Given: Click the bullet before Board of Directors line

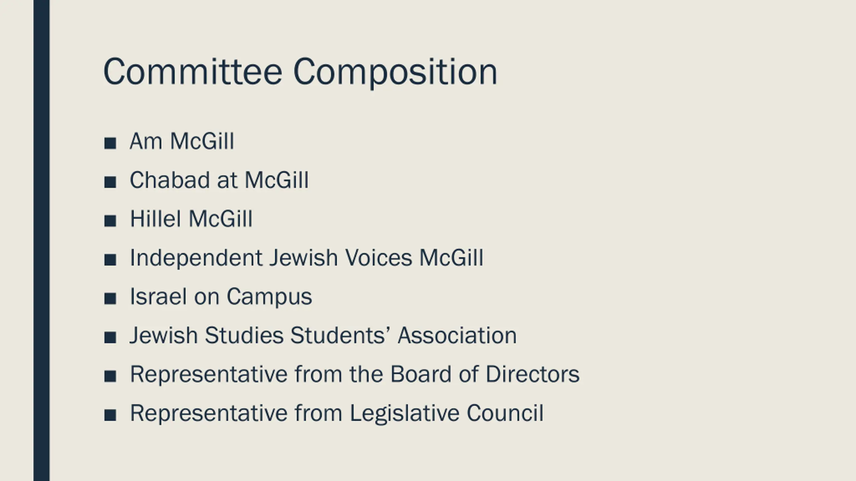Looking at the screenshot, I should 110,376.
